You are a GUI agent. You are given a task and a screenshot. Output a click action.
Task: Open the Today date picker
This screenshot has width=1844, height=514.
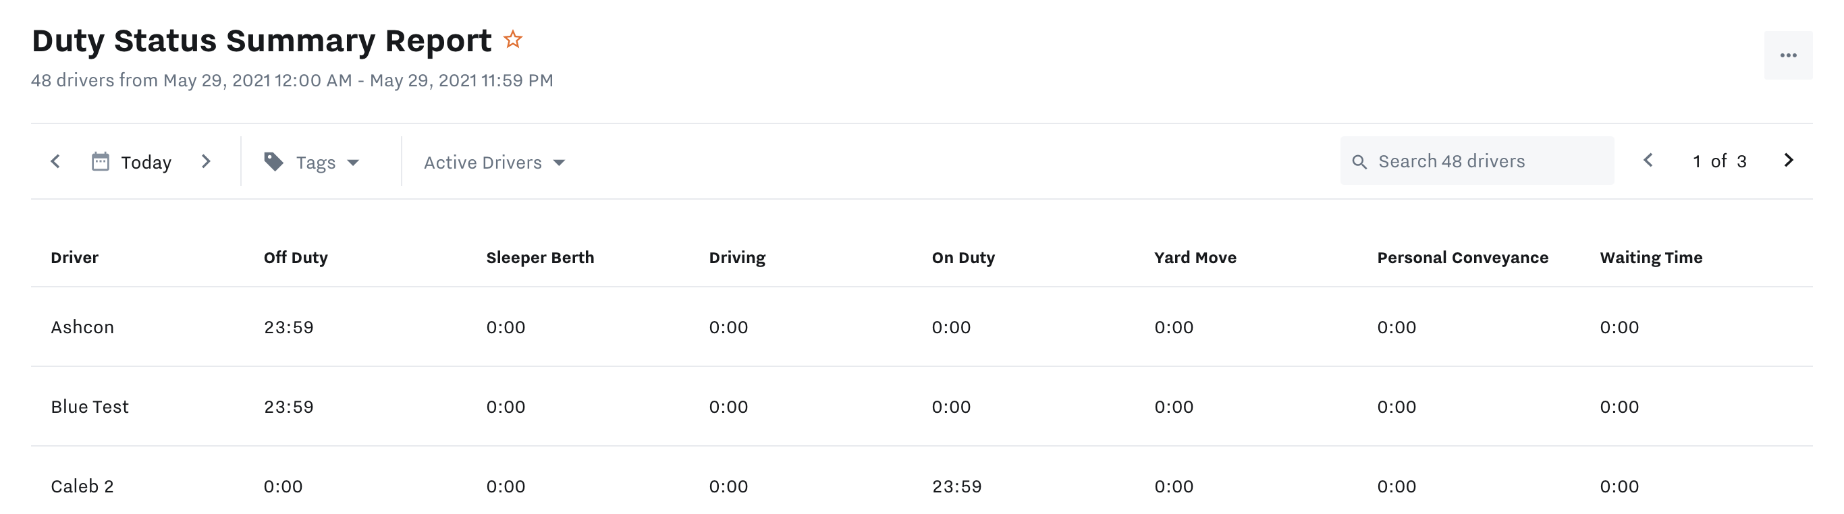(x=146, y=163)
